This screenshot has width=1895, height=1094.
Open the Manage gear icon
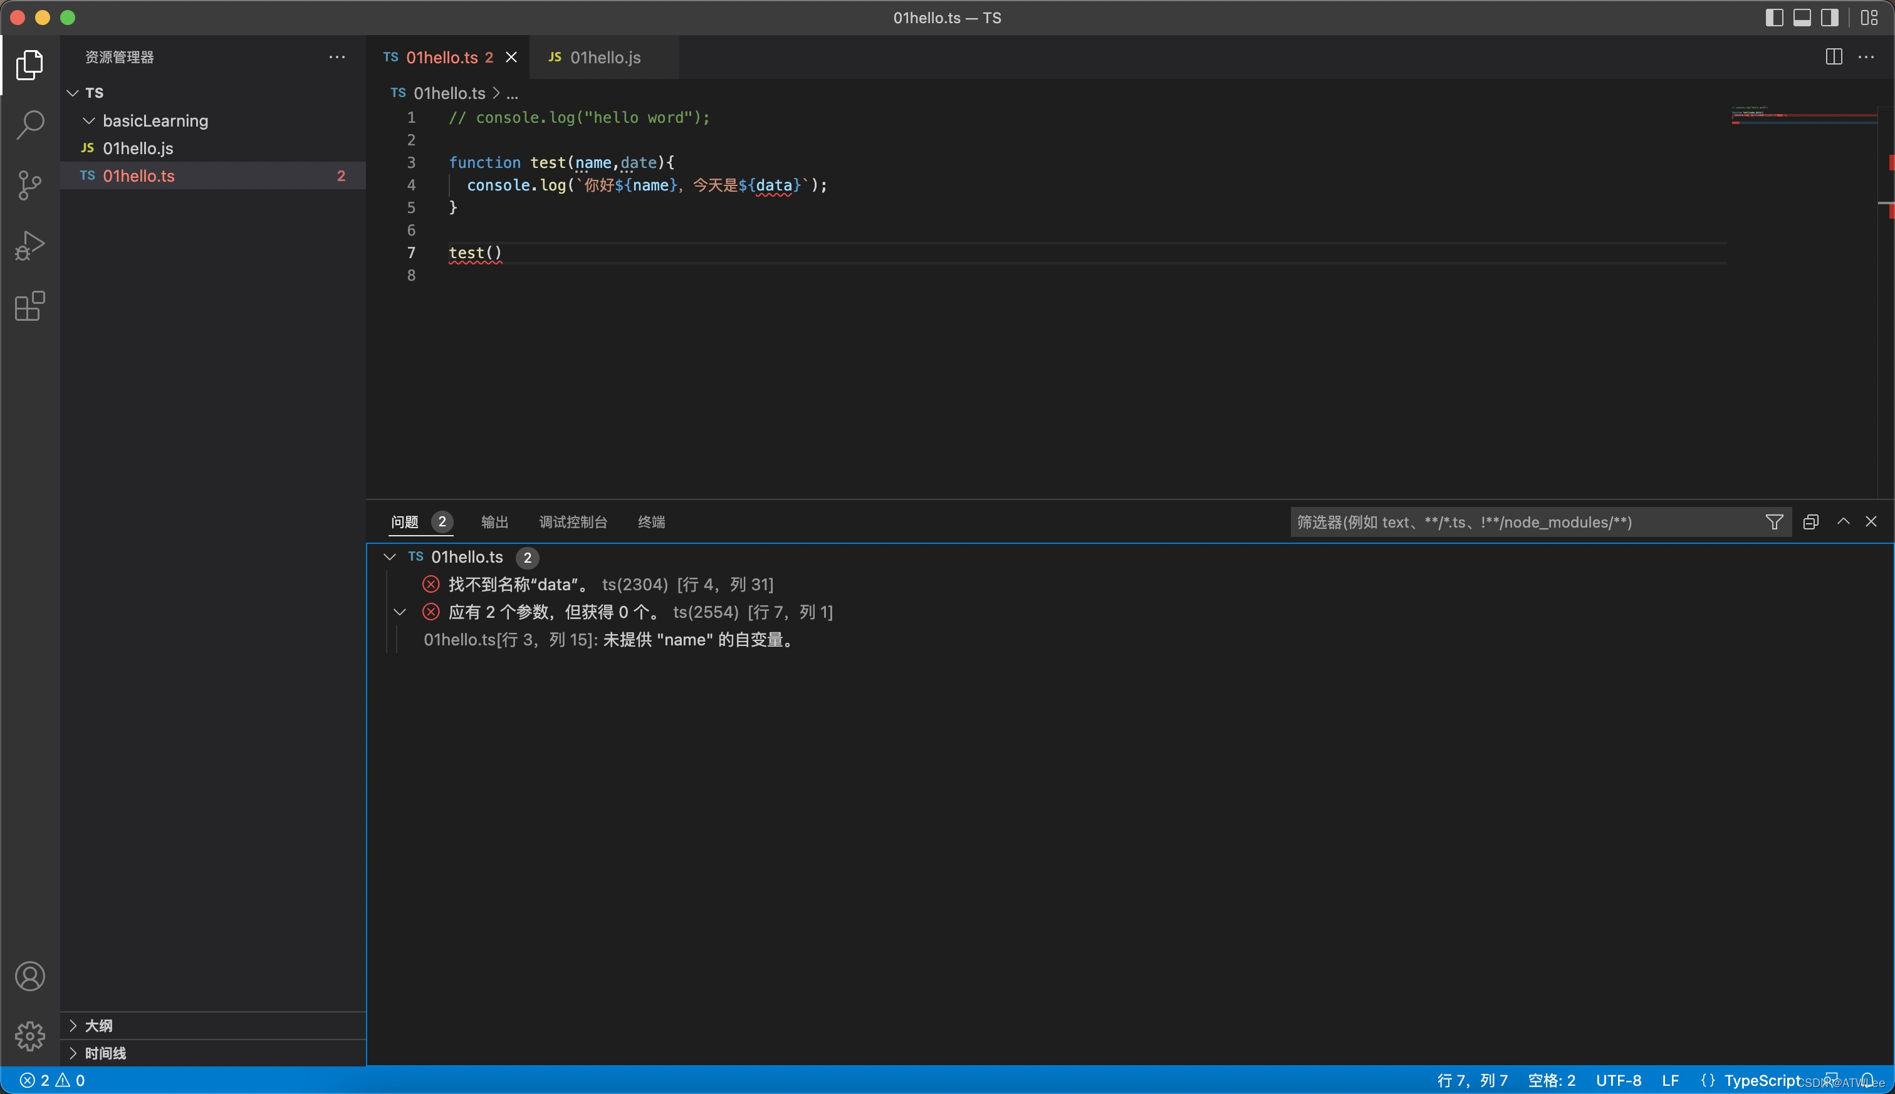click(x=30, y=1036)
